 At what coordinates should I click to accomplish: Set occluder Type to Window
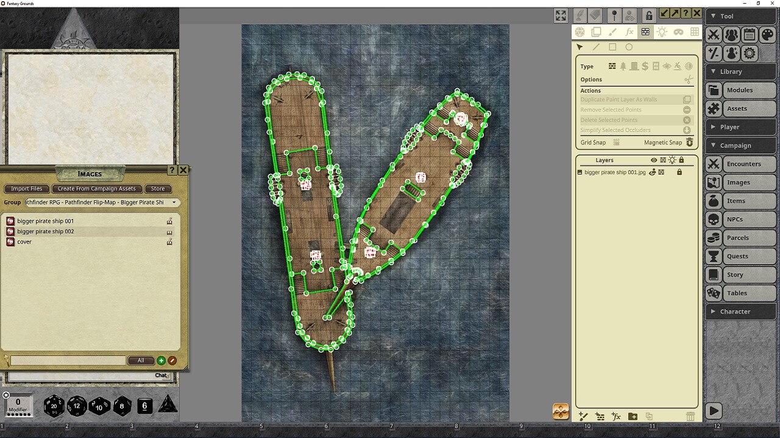pos(656,66)
